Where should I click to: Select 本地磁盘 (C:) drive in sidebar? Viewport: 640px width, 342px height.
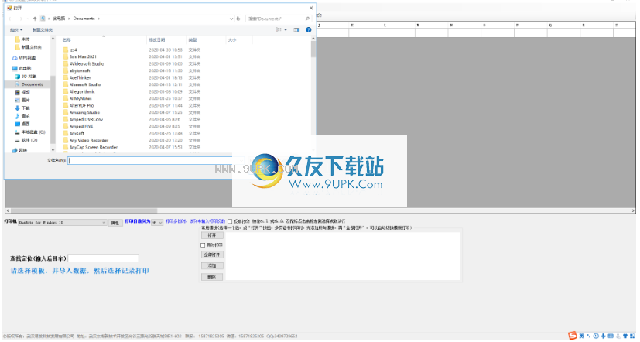(30, 132)
